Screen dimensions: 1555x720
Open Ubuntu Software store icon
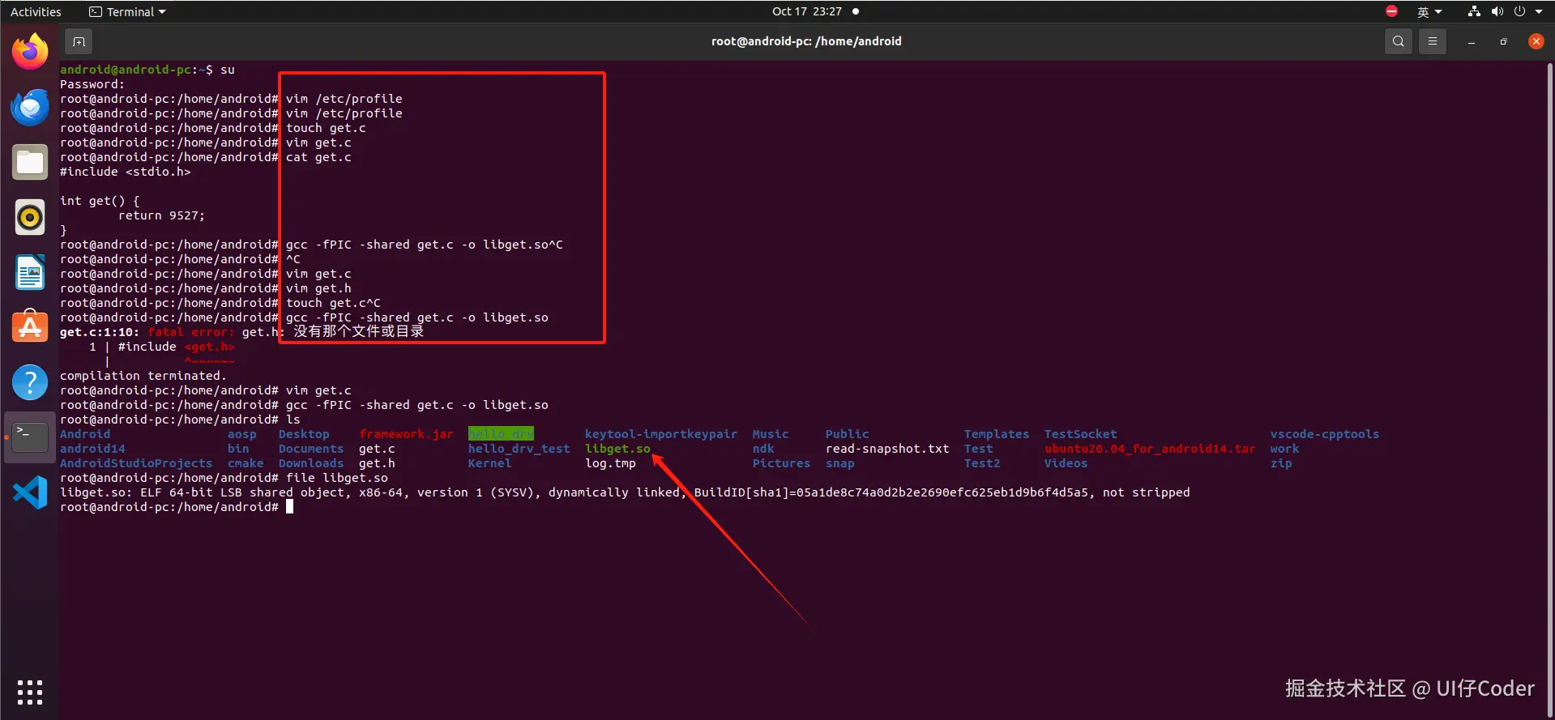coord(30,327)
